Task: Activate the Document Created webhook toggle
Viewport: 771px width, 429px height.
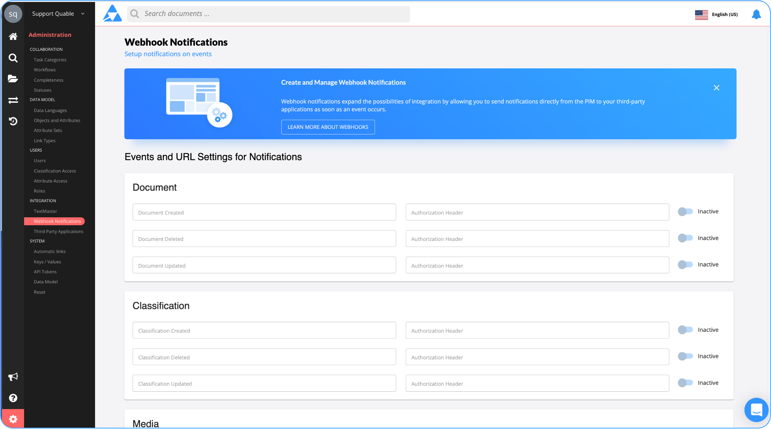Action: click(685, 211)
